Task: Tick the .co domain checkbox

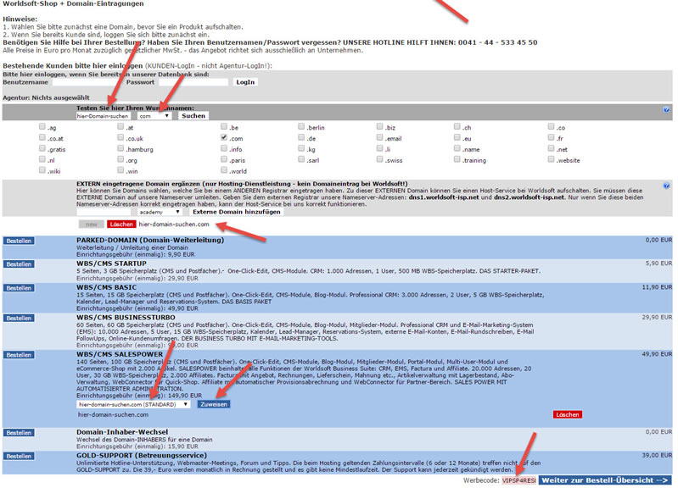Action: 551,126
